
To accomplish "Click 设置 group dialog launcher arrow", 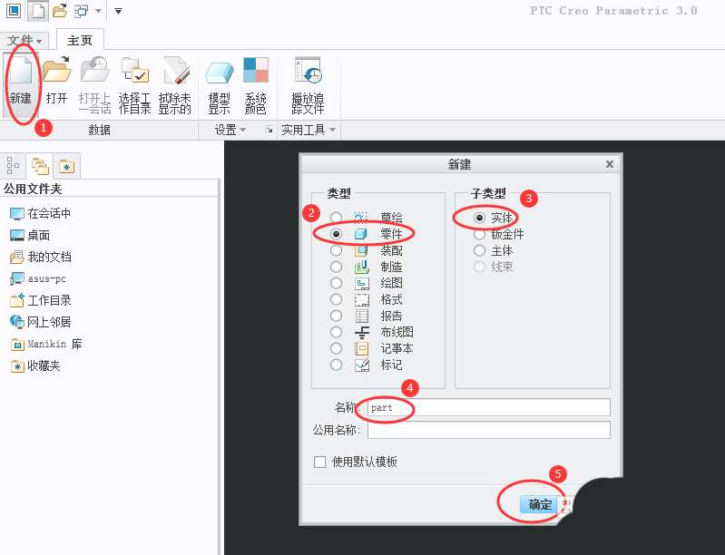I will 269,131.
